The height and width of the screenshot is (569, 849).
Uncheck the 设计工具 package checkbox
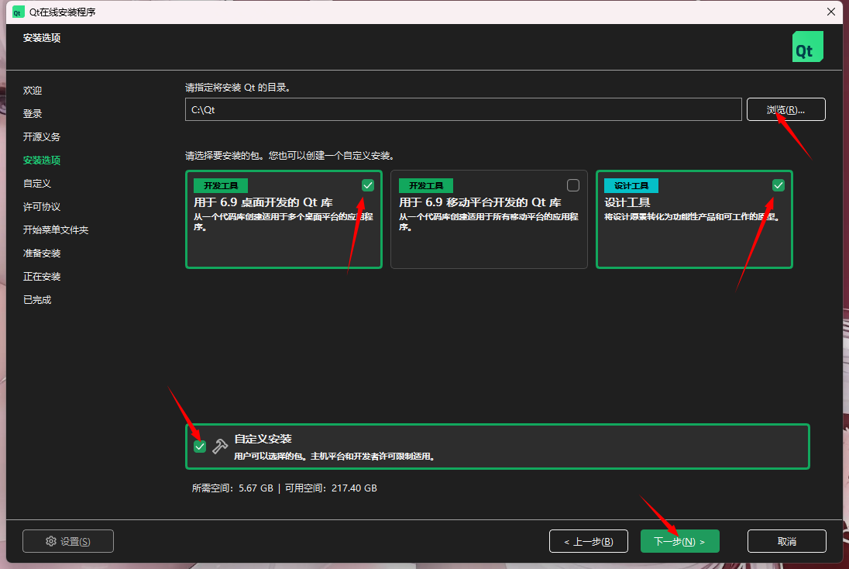[x=778, y=185]
